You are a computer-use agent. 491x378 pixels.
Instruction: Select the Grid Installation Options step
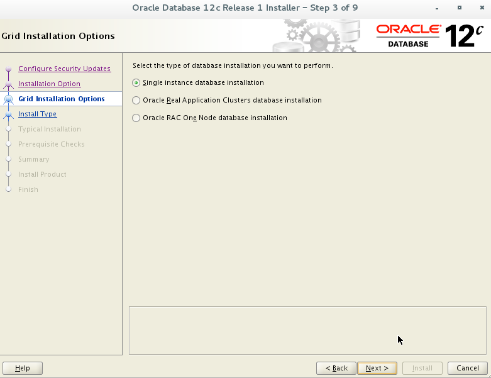pyautogui.click(x=62, y=99)
